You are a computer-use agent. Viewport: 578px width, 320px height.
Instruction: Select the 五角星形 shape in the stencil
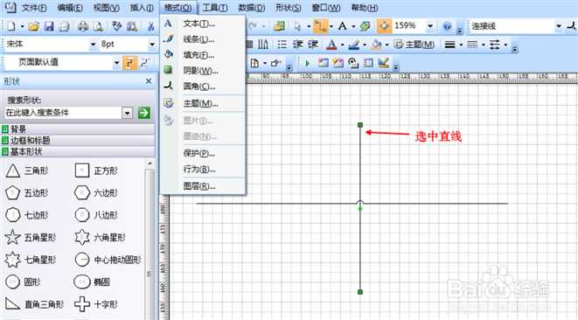pos(31,238)
